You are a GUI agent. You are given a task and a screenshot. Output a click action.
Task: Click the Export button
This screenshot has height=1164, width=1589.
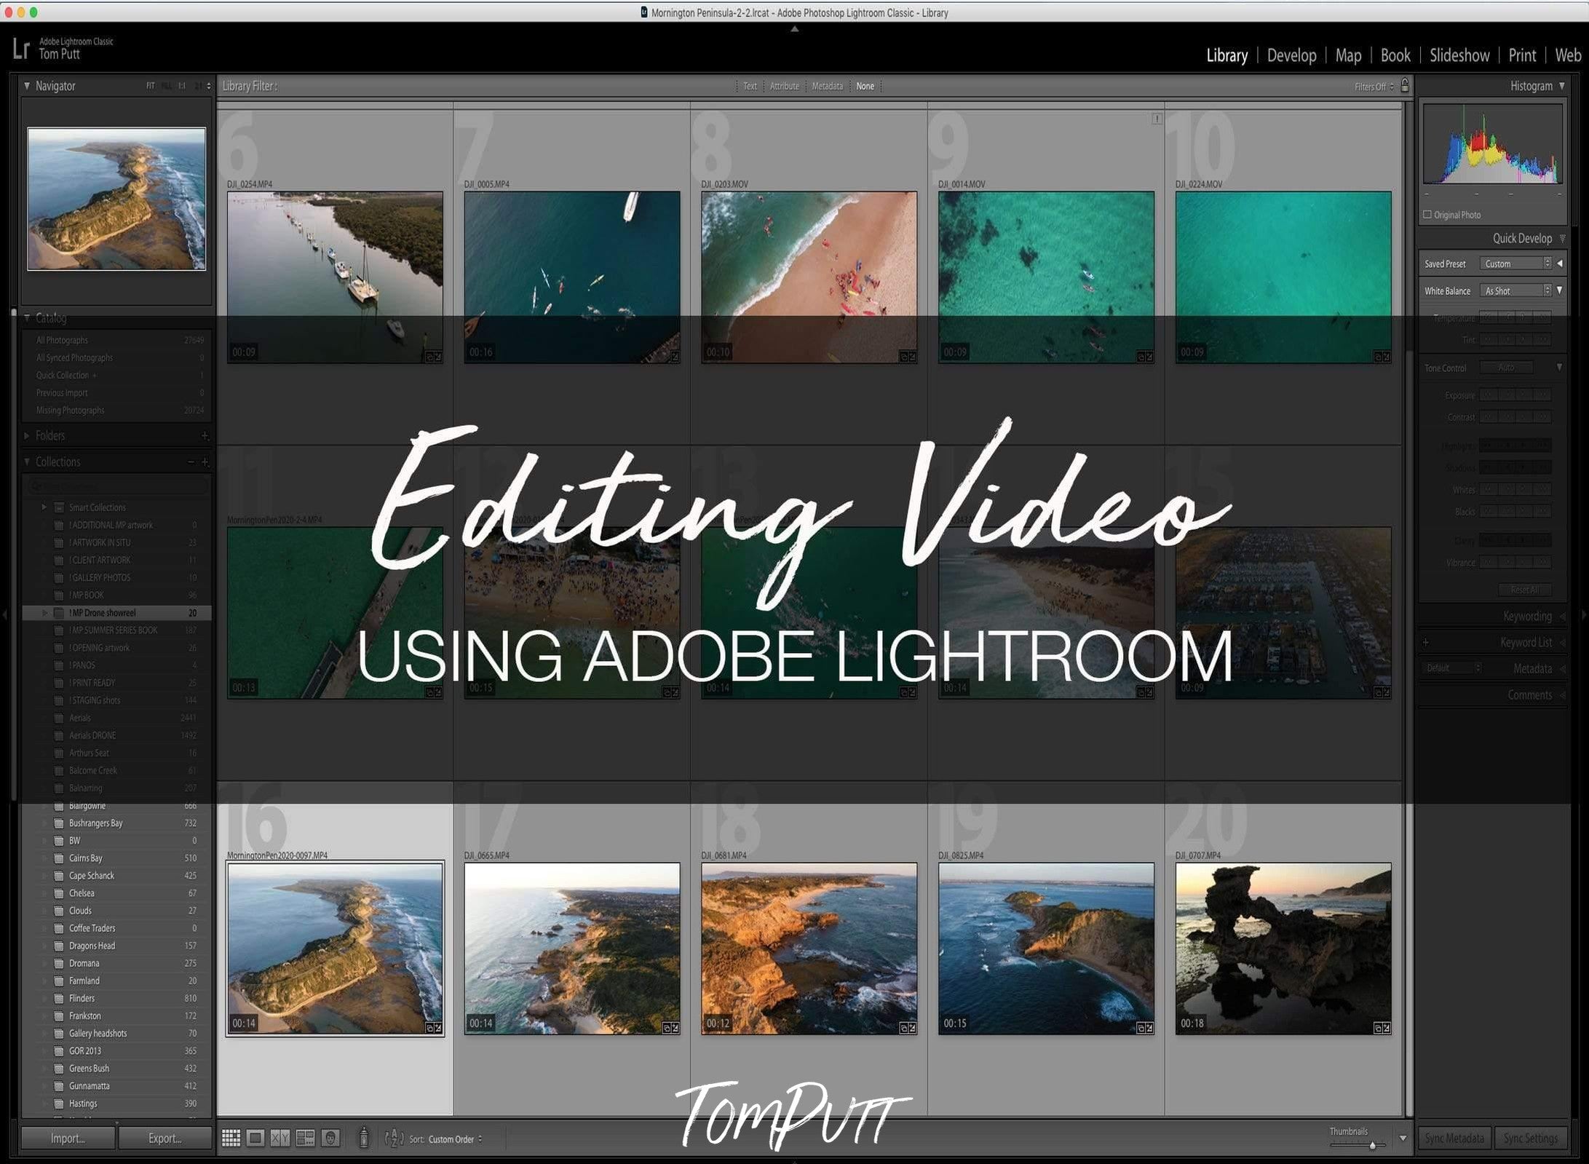pos(165,1138)
